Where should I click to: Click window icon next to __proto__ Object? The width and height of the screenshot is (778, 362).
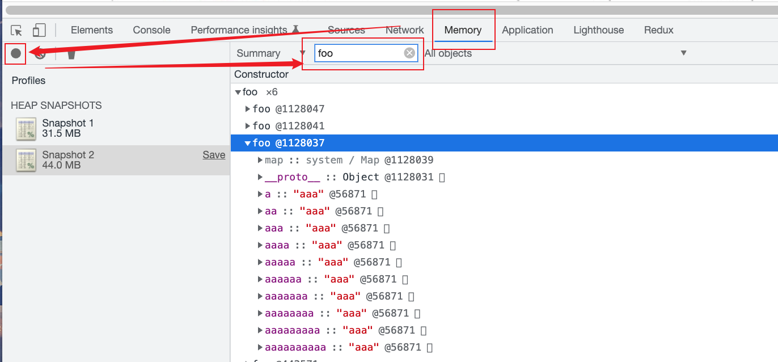click(x=442, y=178)
